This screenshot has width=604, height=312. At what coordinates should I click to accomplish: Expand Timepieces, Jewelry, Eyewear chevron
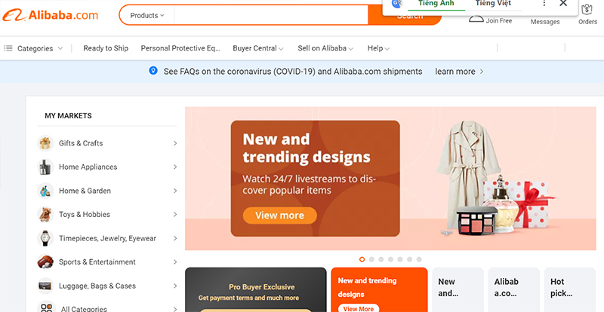click(x=175, y=238)
